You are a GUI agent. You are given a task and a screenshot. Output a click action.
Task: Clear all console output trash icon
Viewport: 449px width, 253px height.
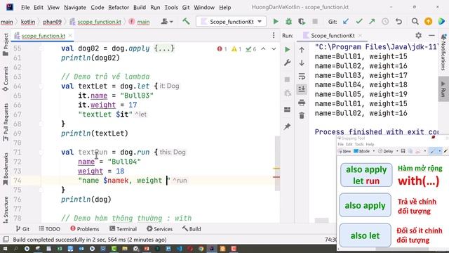tap(302, 115)
